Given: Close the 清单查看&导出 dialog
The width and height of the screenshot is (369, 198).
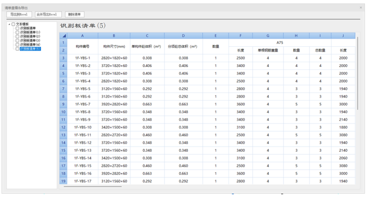Looking at the screenshot, I should 361,8.
